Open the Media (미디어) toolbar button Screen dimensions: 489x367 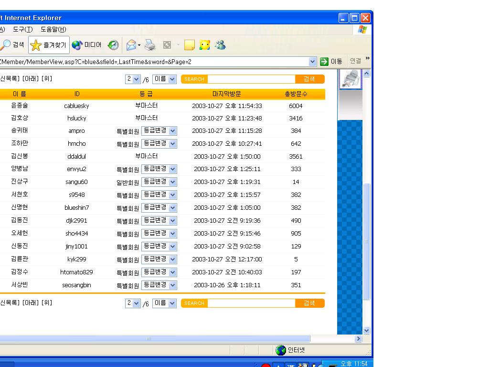tap(87, 45)
